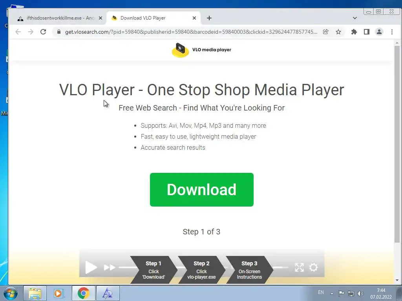Click the page scrollbar down arrow
Screen dimensions: 402x301
(397, 280)
